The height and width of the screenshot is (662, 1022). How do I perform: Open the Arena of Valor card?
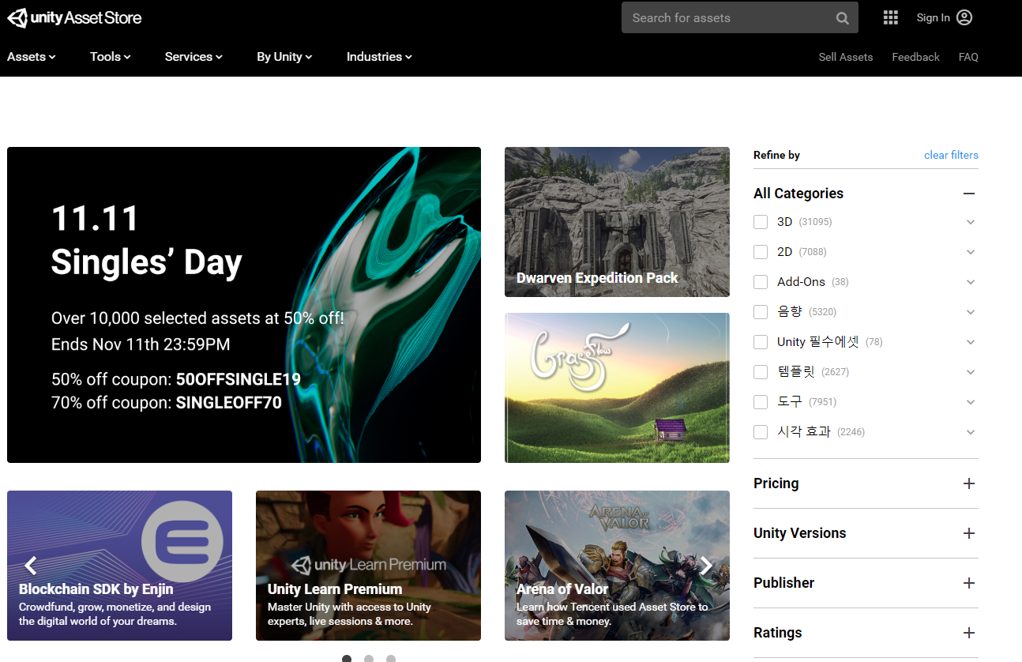(617, 566)
